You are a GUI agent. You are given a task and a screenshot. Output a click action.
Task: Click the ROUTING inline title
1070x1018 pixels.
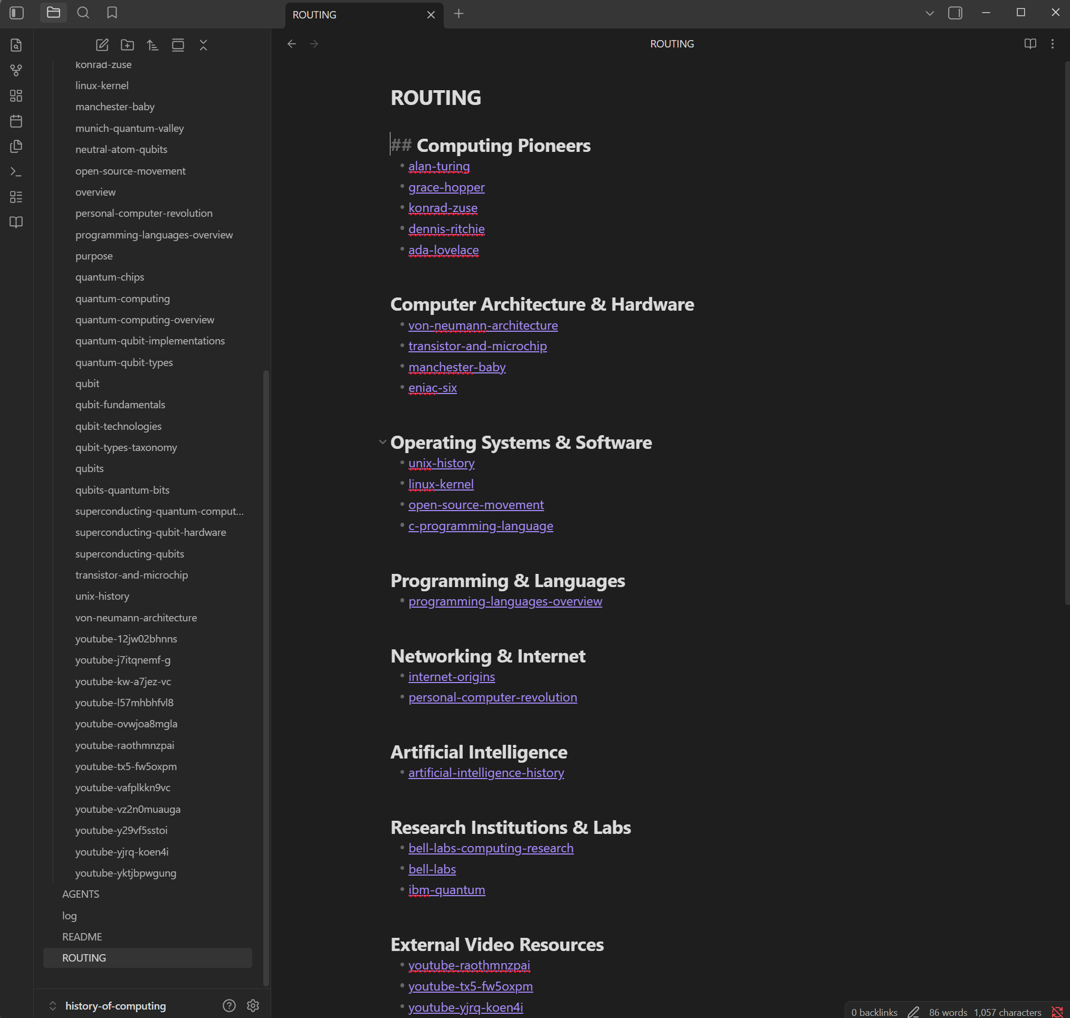pyautogui.click(x=436, y=98)
